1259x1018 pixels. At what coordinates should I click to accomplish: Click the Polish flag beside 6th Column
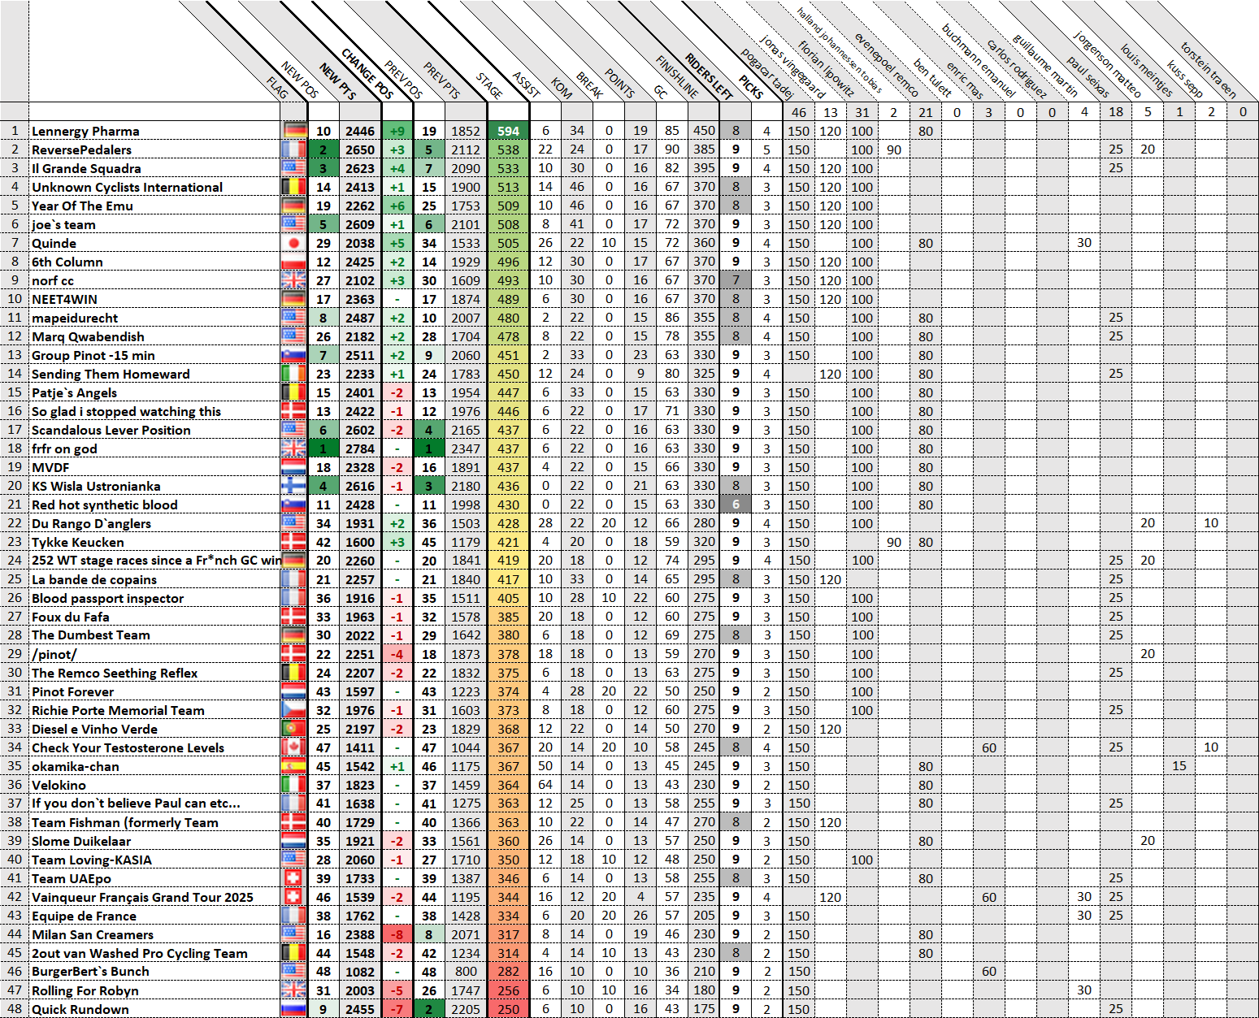click(x=293, y=262)
